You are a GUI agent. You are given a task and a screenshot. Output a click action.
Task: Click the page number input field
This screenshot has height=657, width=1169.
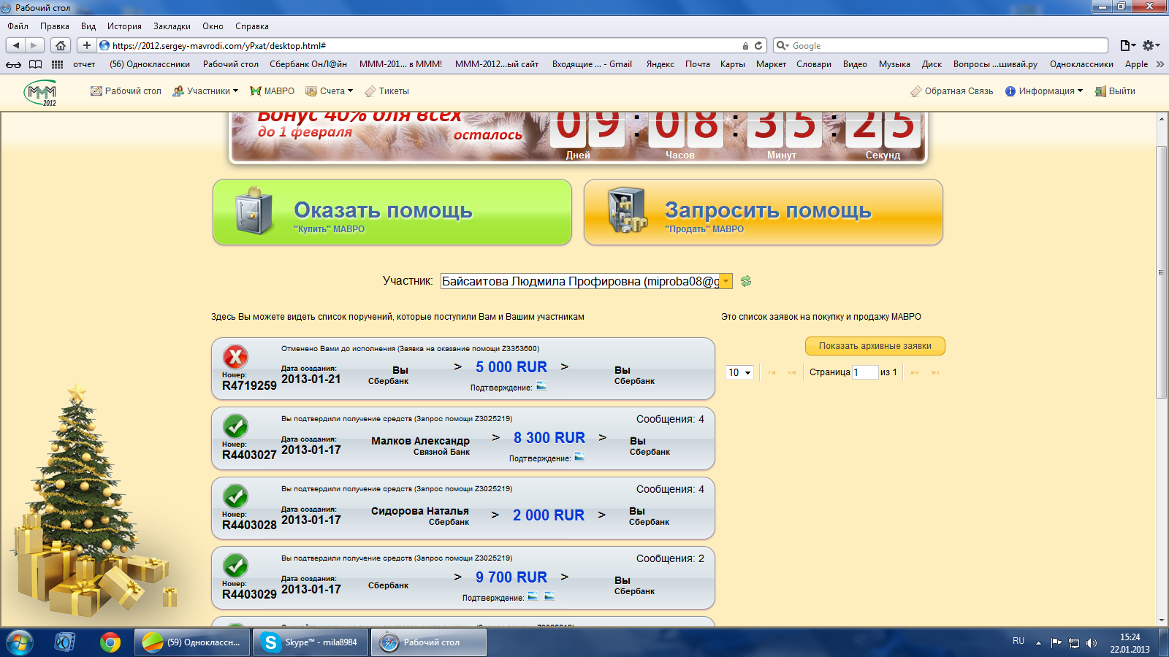tap(865, 372)
